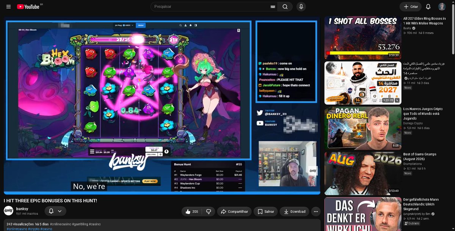This screenshot has height=231, width=455.
Task: Open the Arabic physics lecture thumbnail
Action: (362, 83)
